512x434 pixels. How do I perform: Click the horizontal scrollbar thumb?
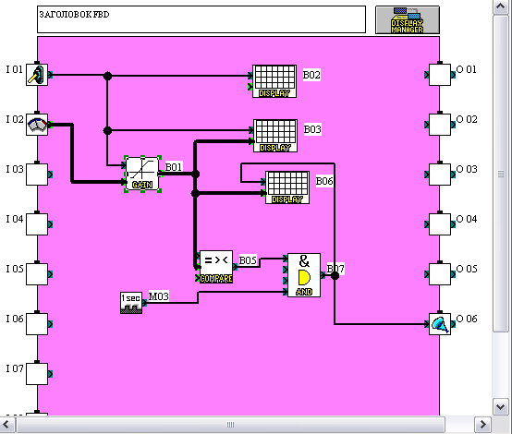(230, 425)
